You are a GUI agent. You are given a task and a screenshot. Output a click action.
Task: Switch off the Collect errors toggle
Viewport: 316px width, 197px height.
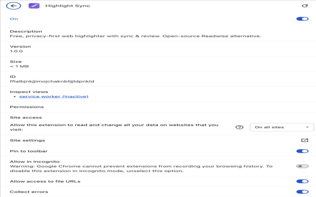tap(302, 192)
